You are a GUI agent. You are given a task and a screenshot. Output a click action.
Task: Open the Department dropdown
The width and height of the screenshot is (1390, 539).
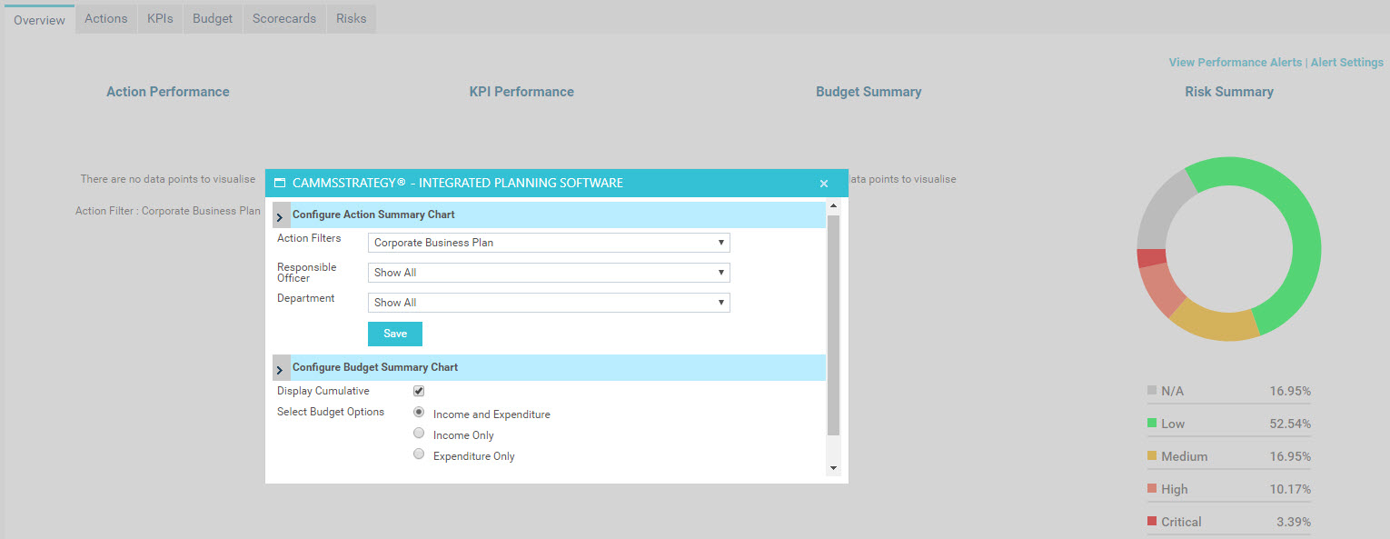[549, 303]
